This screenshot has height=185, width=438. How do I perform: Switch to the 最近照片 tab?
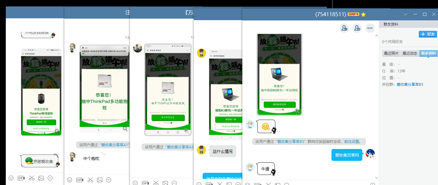click(391, 53)
